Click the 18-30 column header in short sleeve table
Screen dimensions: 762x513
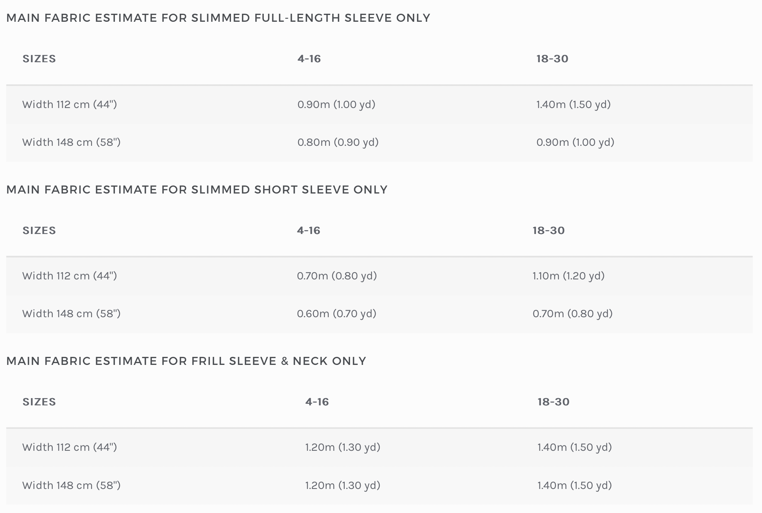[549, 231]
